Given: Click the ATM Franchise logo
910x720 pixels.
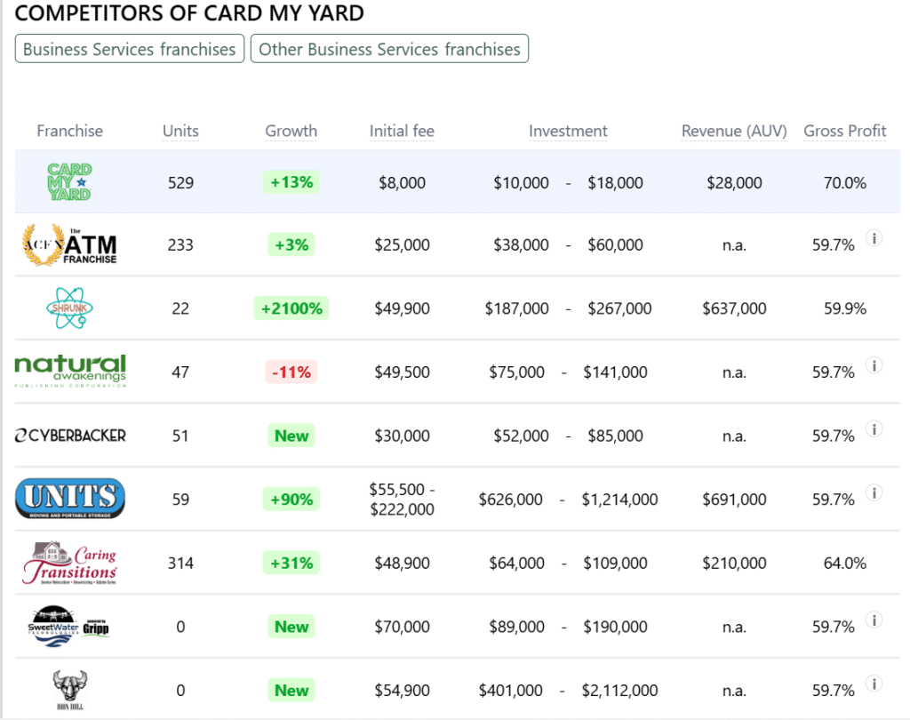Looking at the screenshot, I should pyautogui.click(x=69, y=245).
